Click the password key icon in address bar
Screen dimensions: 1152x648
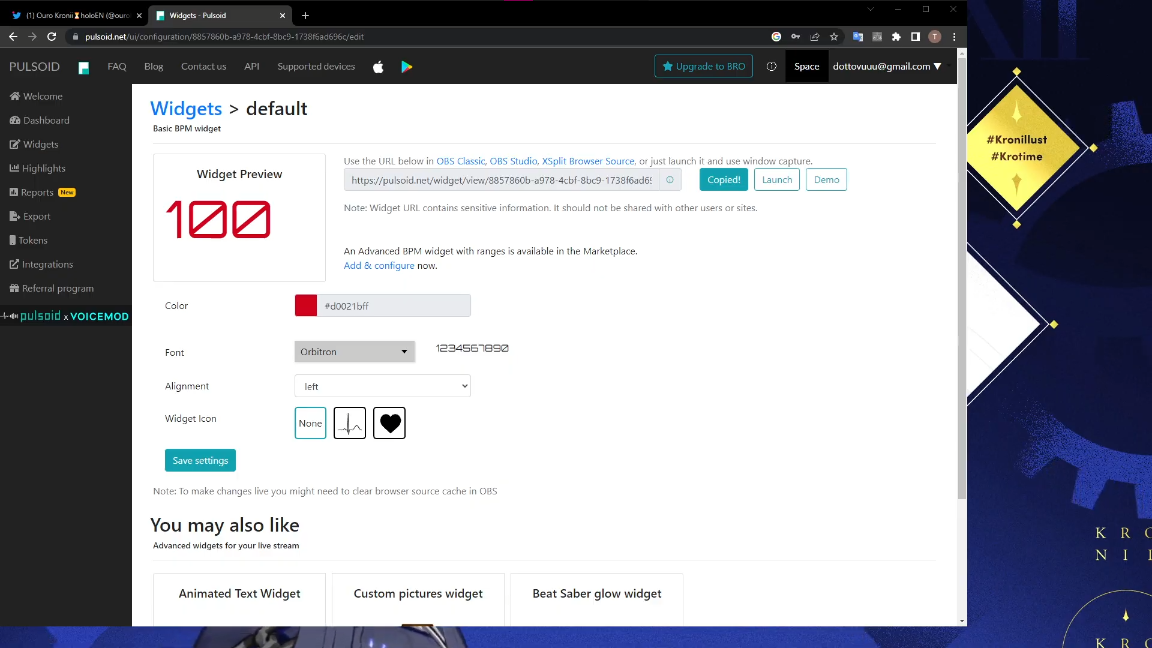(796, 37)
